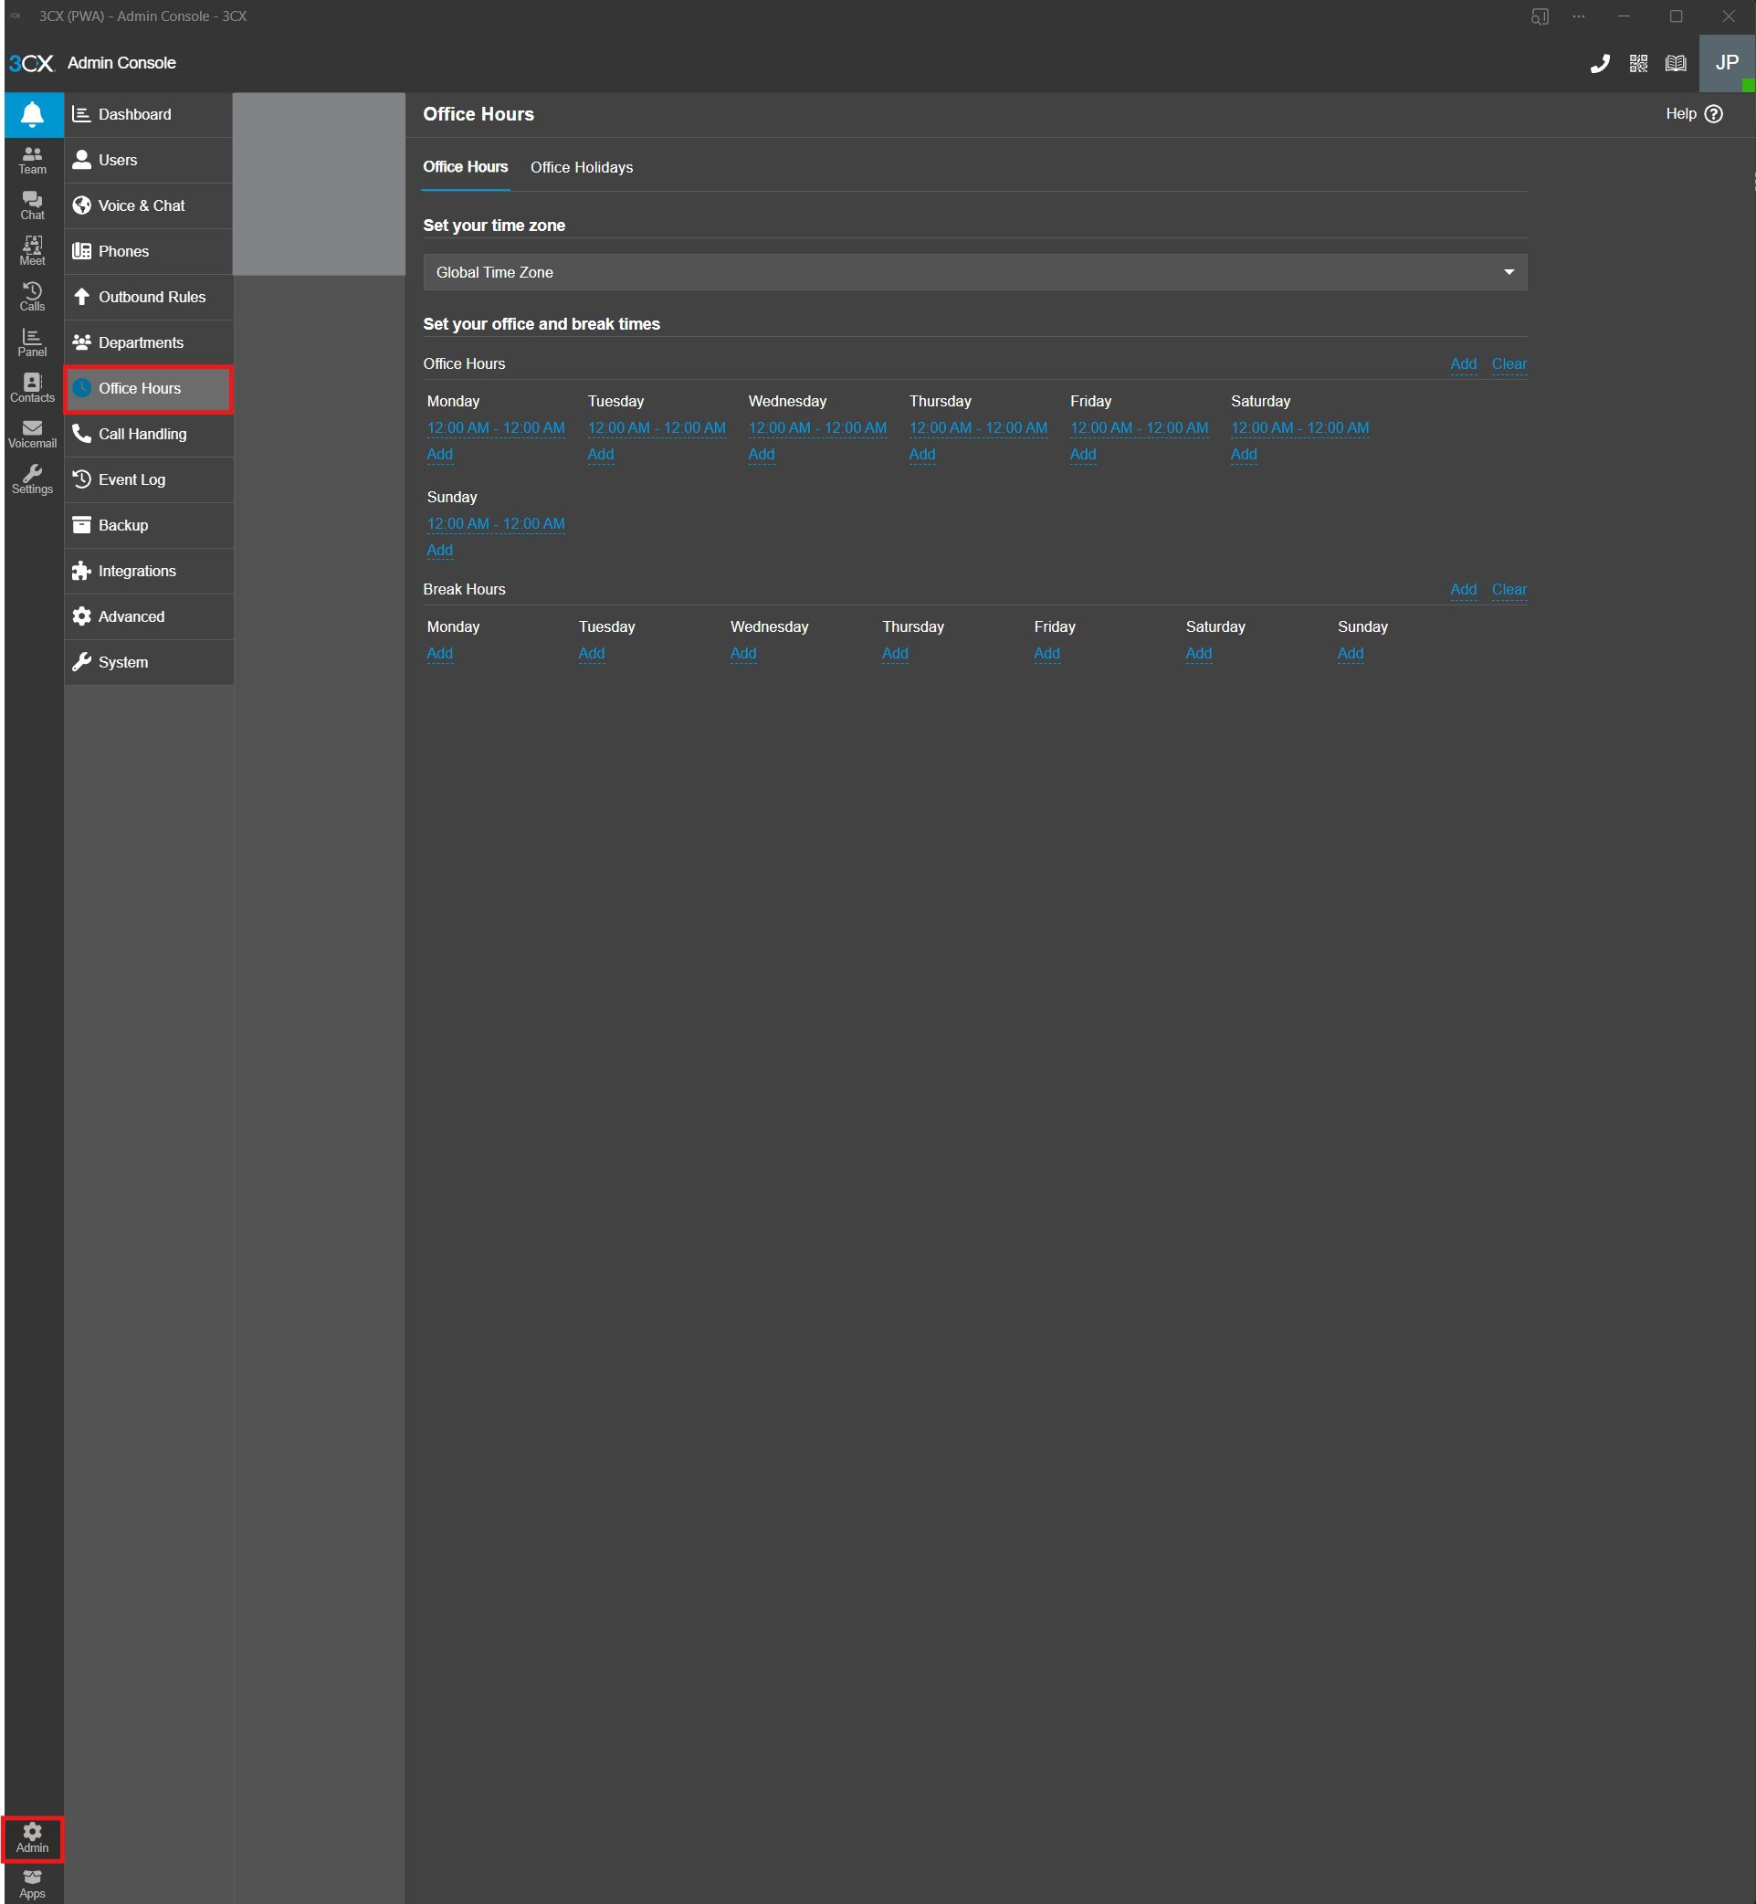Image resolution: width=1756 pixels, height=1904 pixels.
Task: Open the Integrations menu item
Action: coord(137,571)
